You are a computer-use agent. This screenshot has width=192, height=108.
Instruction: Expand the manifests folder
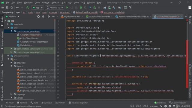point(8,24)
